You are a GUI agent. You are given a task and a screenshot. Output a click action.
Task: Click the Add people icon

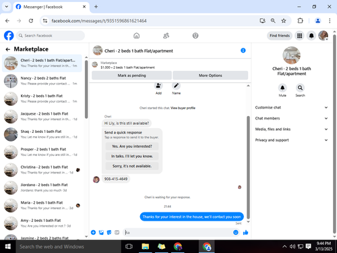click(158, 86)
